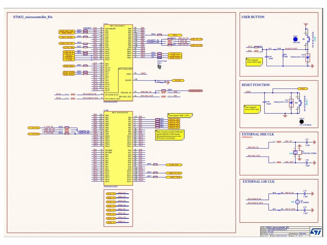This screenshot has width=327, height=245.
Task: Select the X3 25MHz crystal symbol
Action: [x=297, y=152]
